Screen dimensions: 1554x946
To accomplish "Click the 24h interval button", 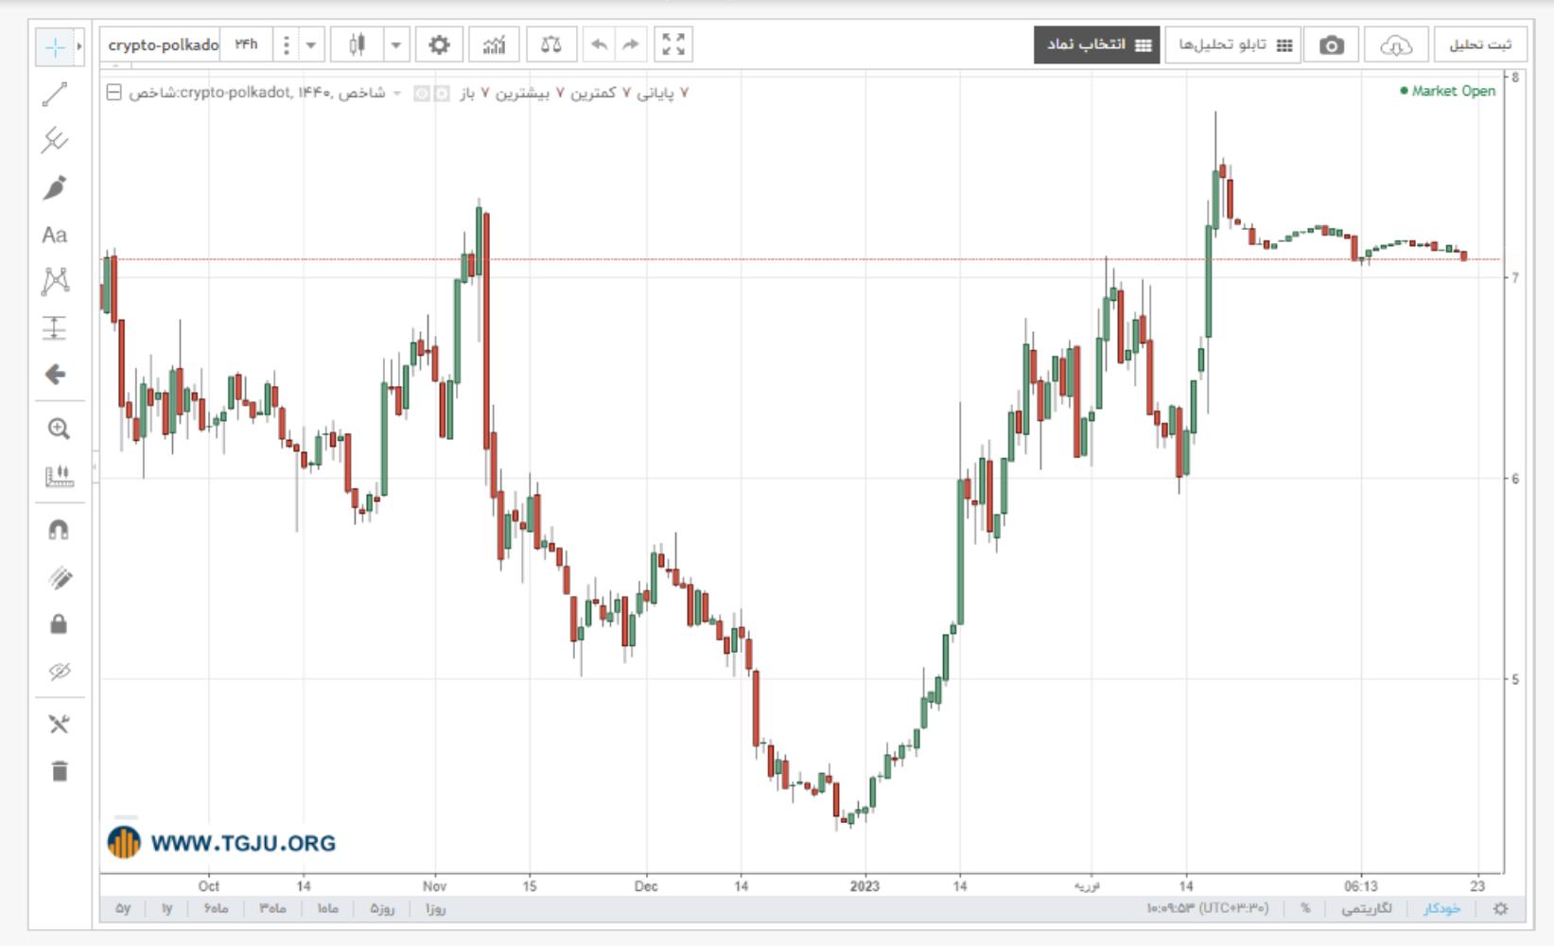I will click(x=247, y=44).
